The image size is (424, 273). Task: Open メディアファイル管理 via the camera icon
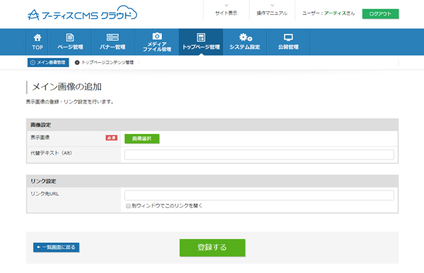(x=157, y=42)
